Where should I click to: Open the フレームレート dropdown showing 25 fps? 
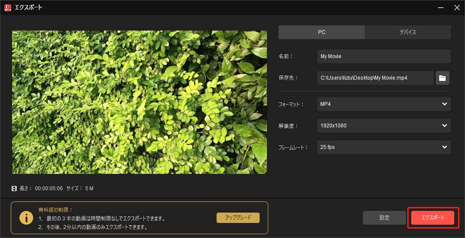[384, 147]
